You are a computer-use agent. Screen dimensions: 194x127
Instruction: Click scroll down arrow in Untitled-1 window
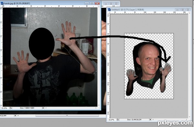coord(189,117)
